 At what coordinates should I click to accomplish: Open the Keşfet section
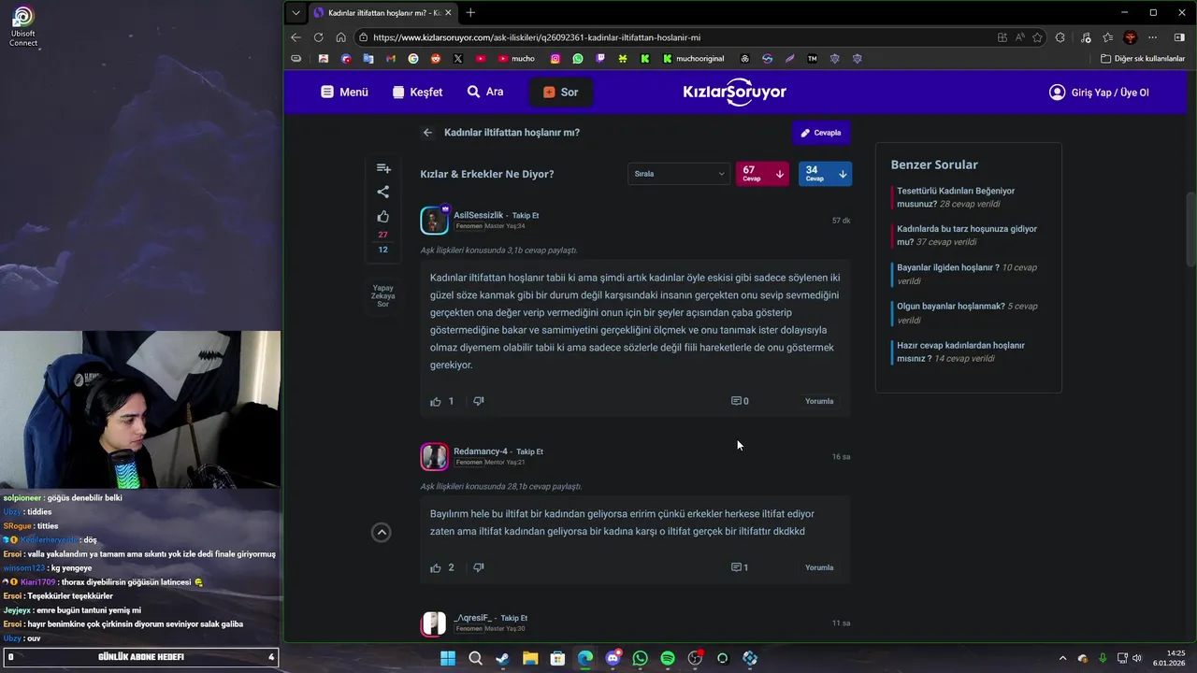[x=417, y=93]
